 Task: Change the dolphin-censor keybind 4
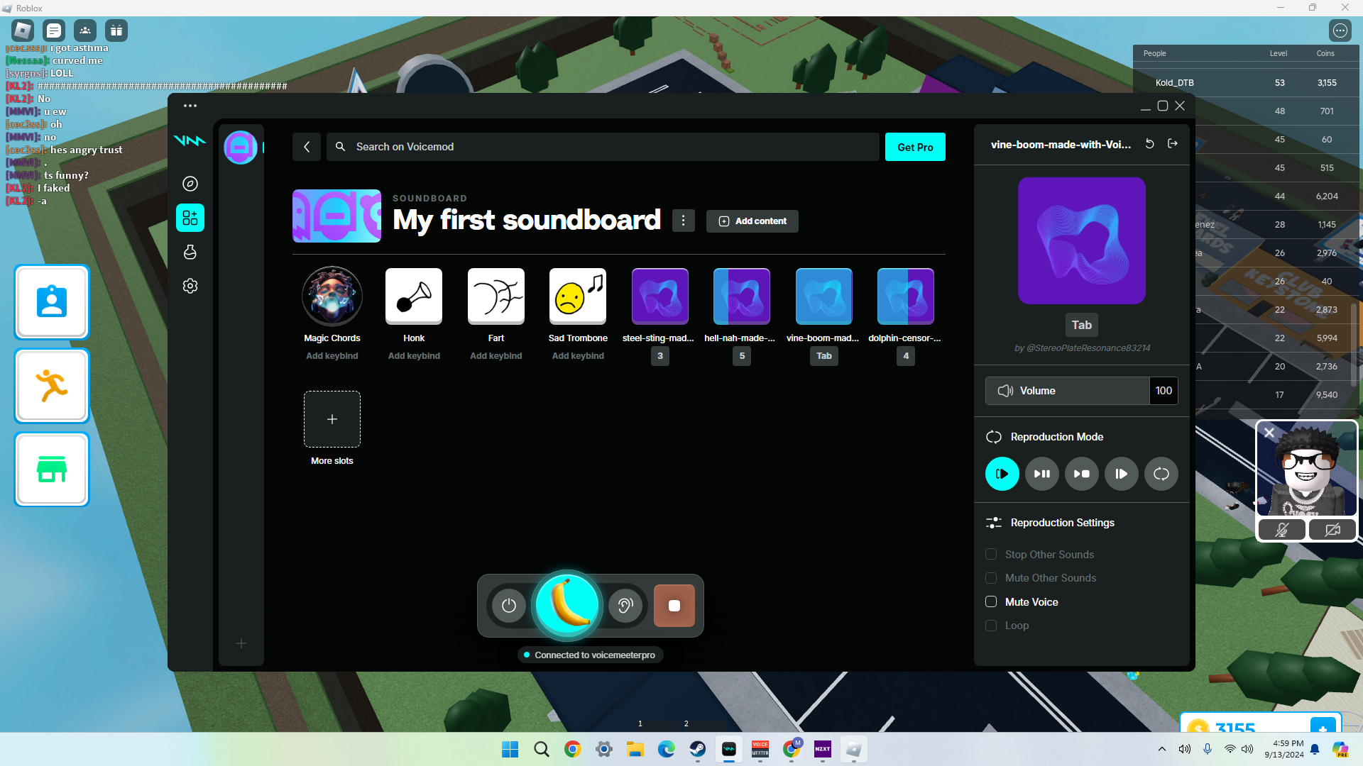point(906,356)
